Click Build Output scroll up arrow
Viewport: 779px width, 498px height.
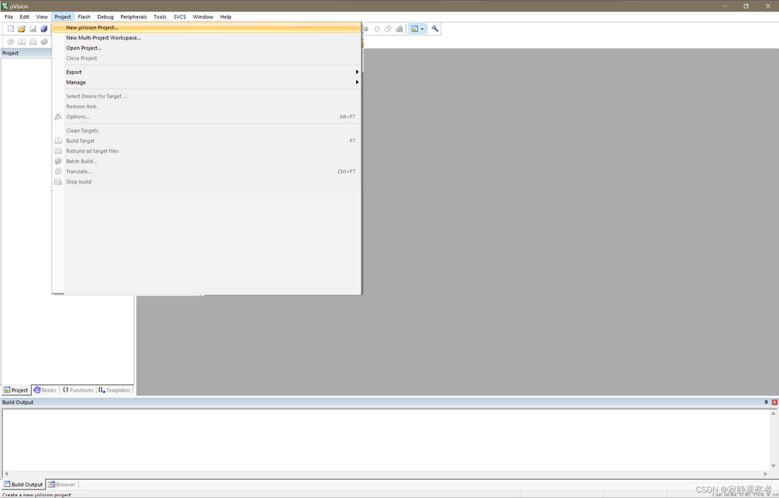pos(773,414)
